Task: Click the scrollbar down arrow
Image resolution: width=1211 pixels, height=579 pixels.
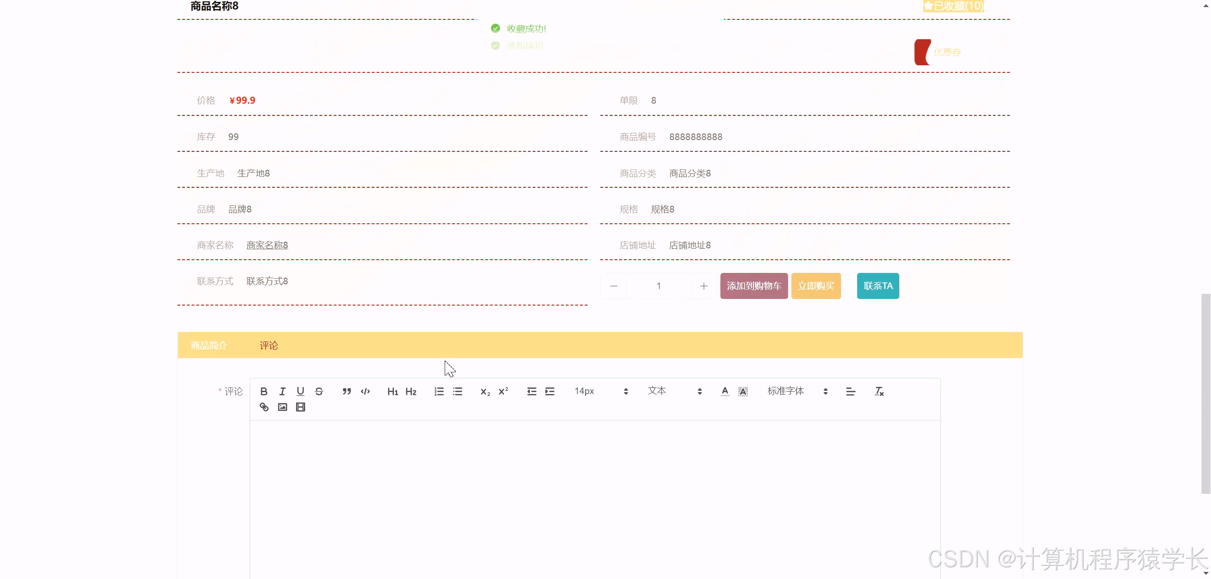Action: 1206,574
